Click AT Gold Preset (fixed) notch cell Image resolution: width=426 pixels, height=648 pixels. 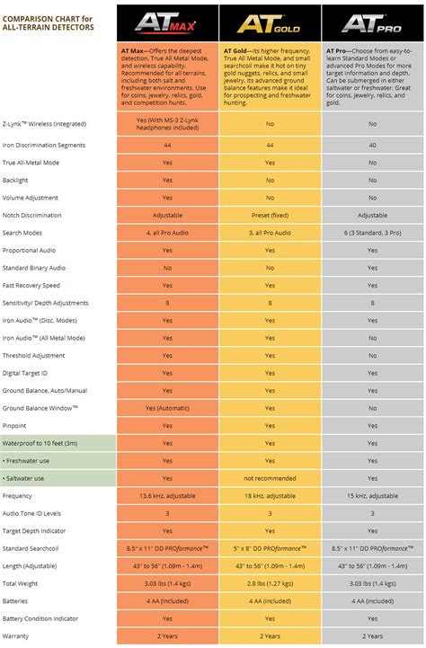click(x=270, y=216)
